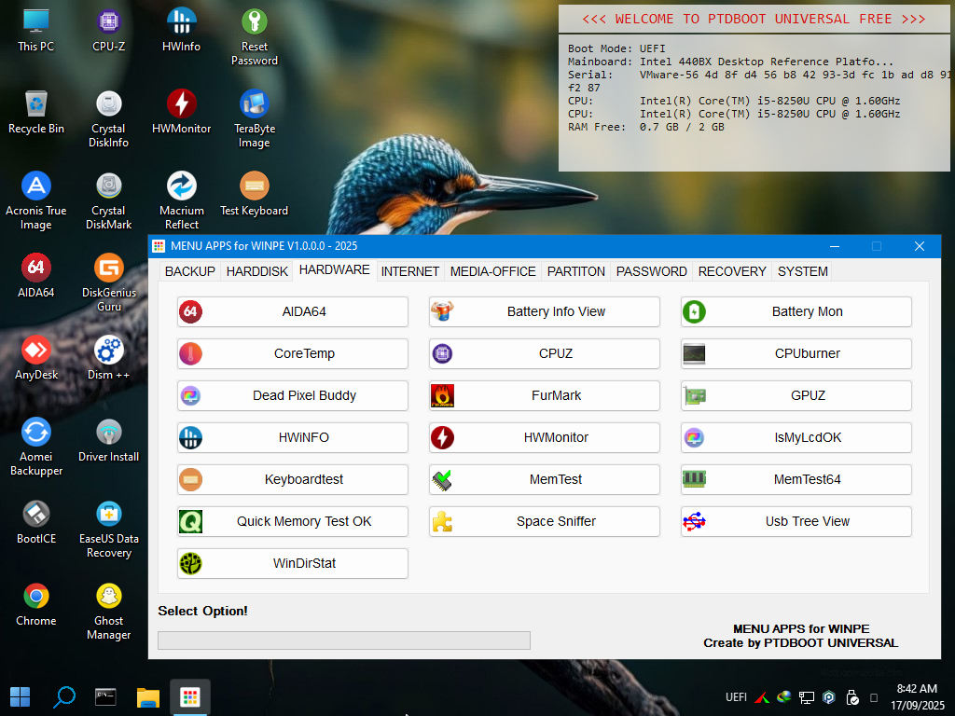Open File Explorer from the taskbar
955x716 pixels.
[x=148, y=696]
